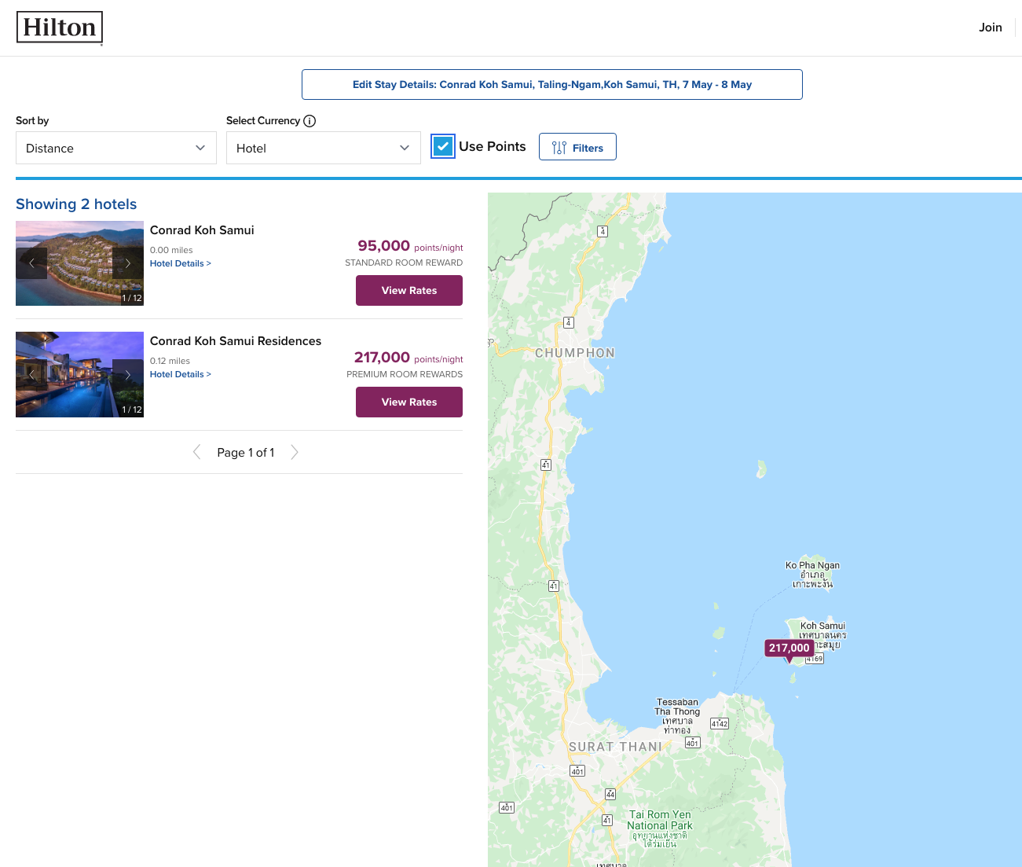Open Edit Stay Details bar
The height and width of the screenshot is (867, 1022).
coord(551,85)
